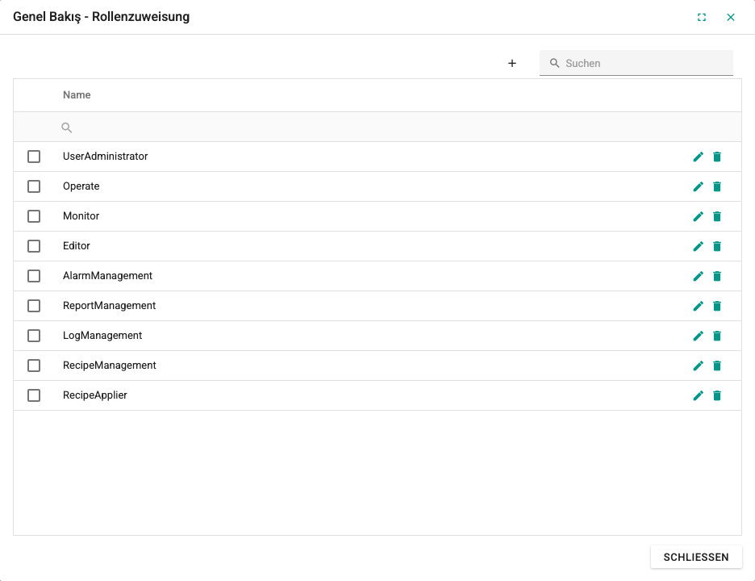Select the Editor name text
Viewport: 755px width, 581px height.
[76, 245]
